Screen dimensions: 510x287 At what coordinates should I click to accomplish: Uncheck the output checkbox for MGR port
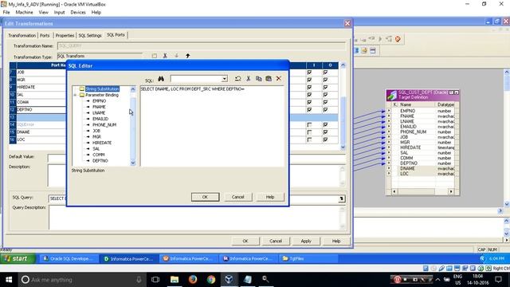[x=325, y=80]
